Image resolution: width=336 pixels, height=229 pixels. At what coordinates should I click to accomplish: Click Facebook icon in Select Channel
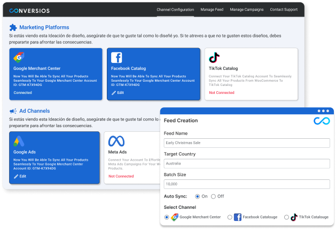click(x=237, y=217)
